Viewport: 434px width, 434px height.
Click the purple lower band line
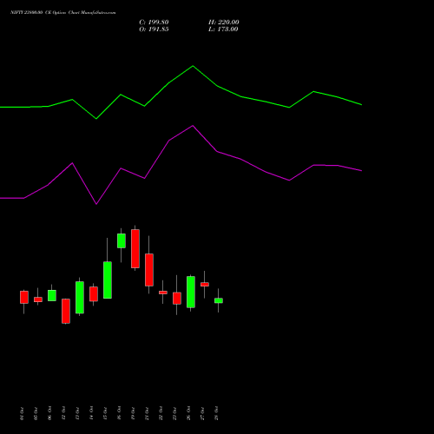tap(193, 127)
